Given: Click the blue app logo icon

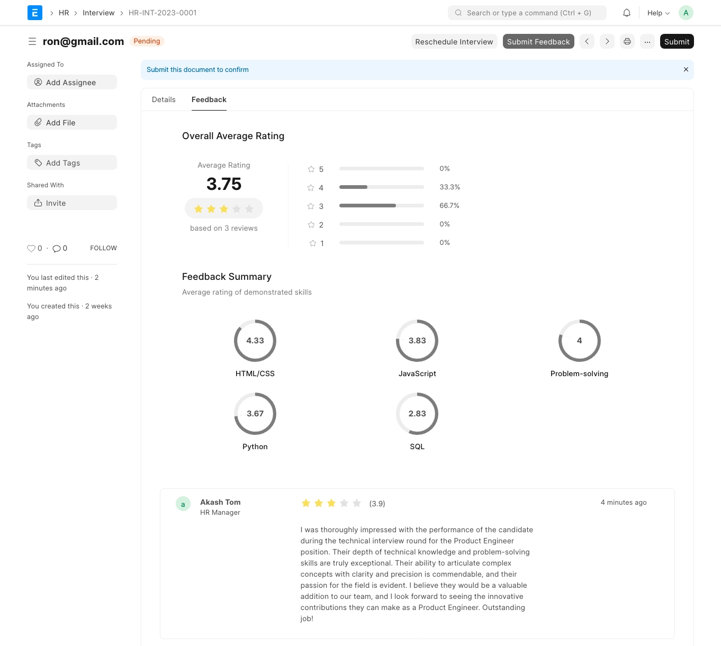Looking at the screenshot, I should point(35,13).
